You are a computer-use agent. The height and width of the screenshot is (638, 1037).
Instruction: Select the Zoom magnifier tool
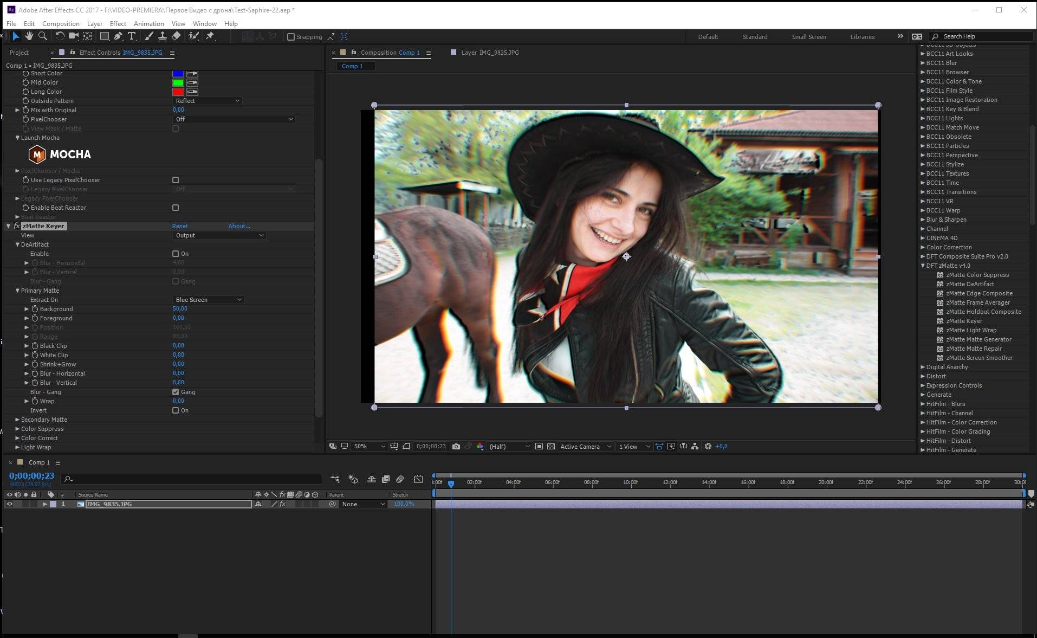[x=42, y=36]
